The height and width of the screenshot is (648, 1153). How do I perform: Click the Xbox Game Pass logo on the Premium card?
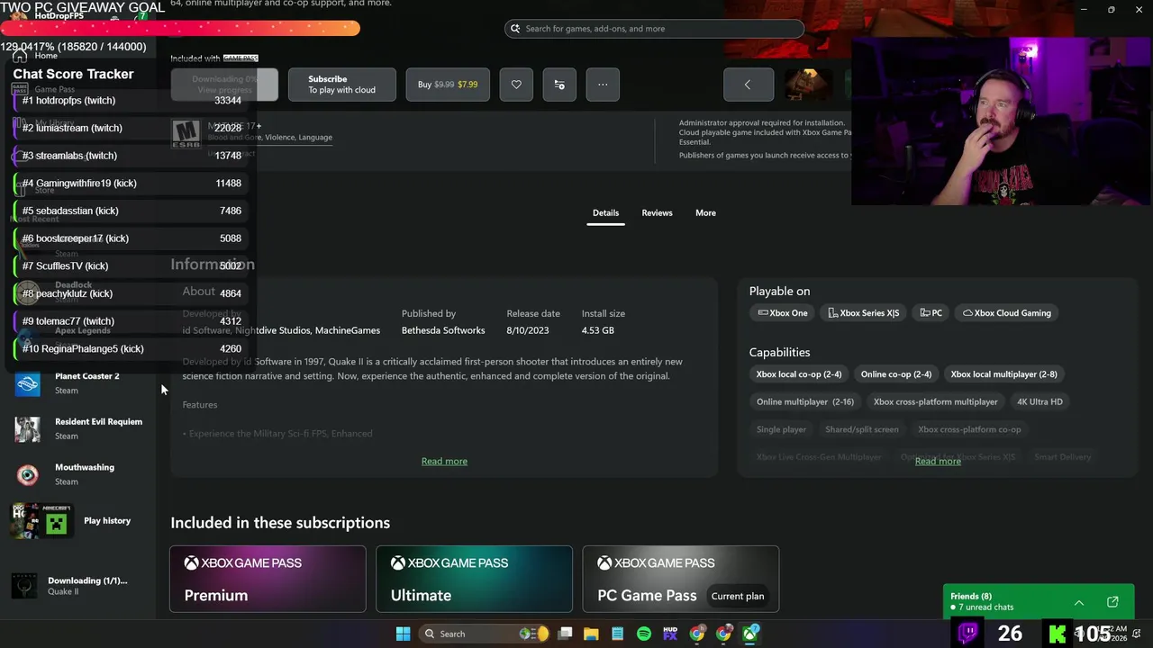coord(243,563)
